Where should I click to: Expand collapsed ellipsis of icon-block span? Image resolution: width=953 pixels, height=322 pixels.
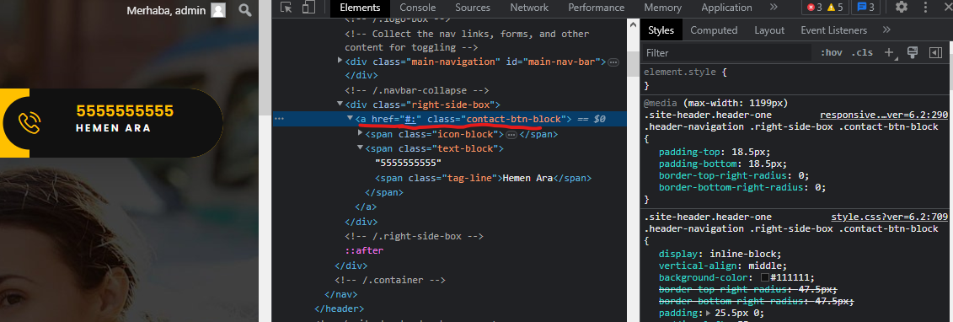511,134
